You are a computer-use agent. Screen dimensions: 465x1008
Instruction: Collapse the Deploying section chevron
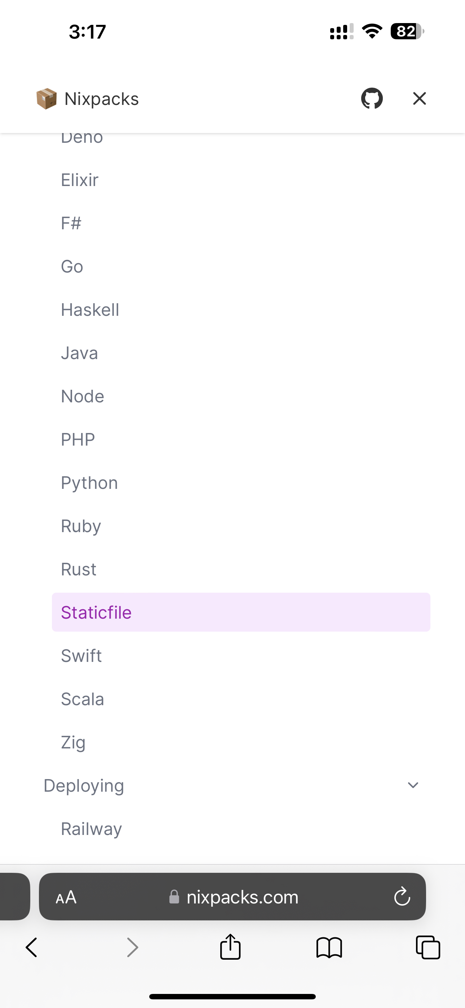click(413, 785)
